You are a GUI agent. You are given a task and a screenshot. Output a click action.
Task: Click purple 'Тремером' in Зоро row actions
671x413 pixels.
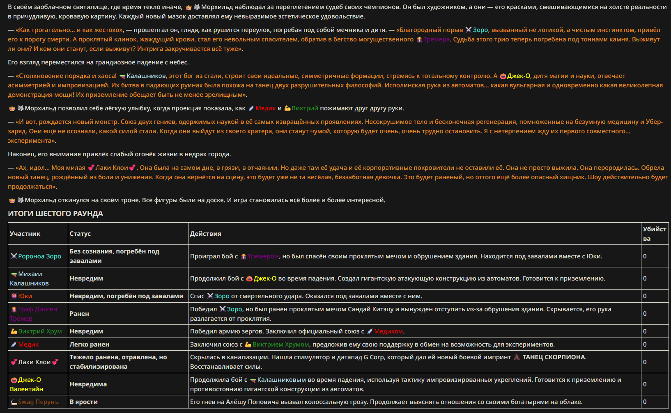263,256
